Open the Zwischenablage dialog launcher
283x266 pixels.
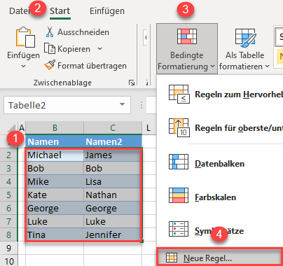click(132, 83)
